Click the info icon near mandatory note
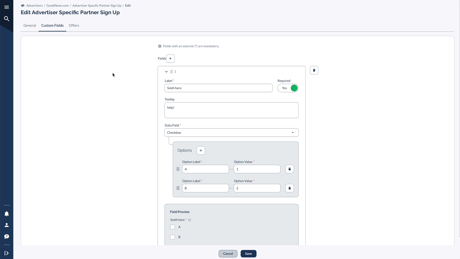 160,46
